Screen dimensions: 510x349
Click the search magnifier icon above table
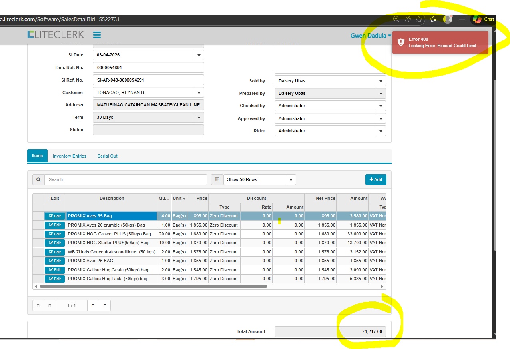click(38, 180)
